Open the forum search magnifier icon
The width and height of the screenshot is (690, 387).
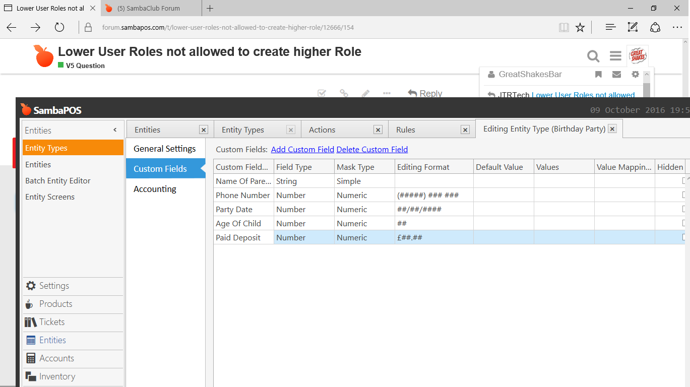click(x=593, y=56)
